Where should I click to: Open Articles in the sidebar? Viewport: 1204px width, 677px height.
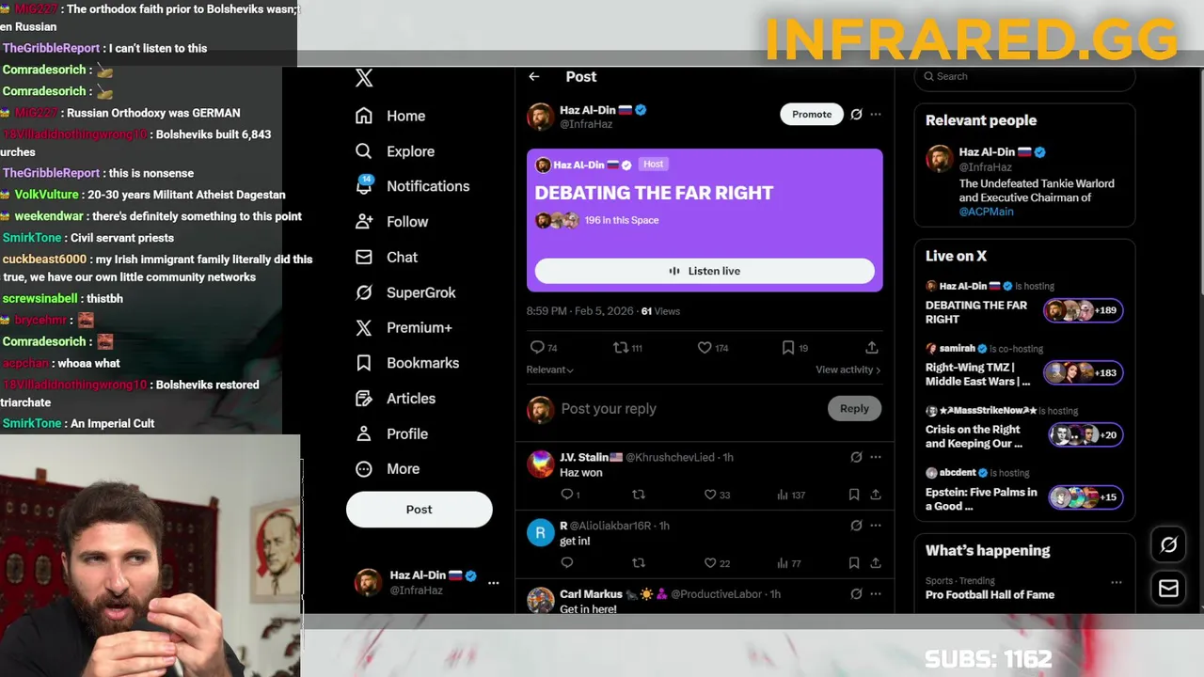click(395, 399)
